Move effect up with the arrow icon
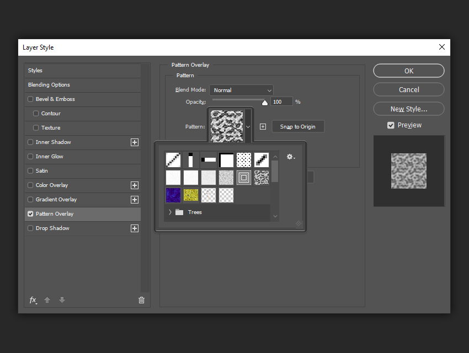 (47, 300)
